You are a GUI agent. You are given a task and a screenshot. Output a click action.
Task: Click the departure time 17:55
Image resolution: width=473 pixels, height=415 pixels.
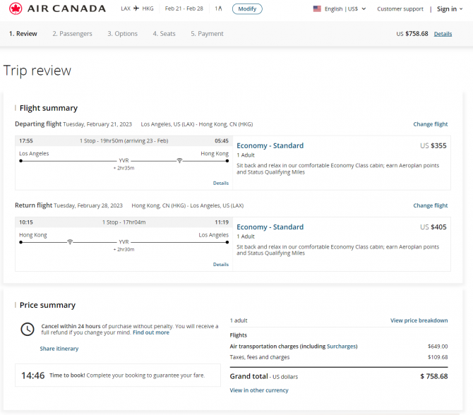click(x=26, y=141)
